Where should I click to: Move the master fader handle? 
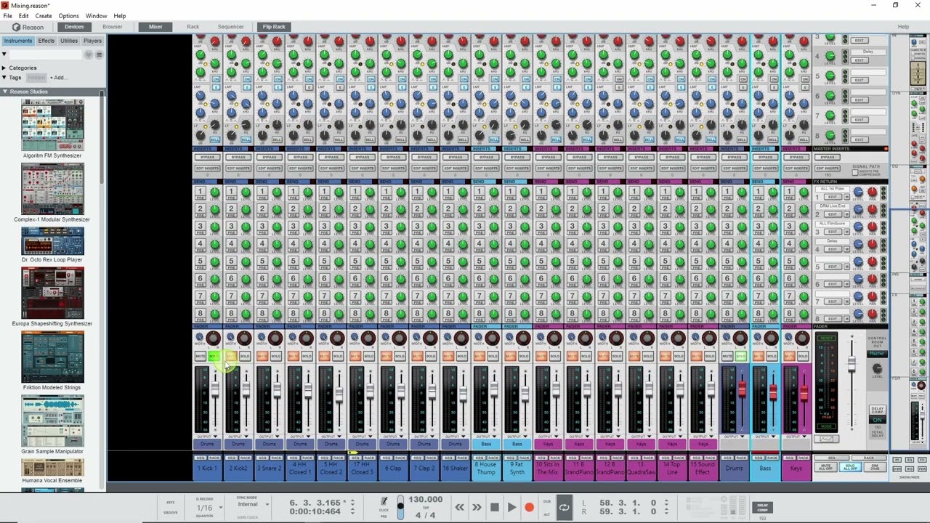tap(852, 363)
